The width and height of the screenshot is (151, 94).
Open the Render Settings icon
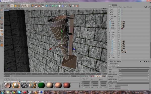pyautogui.click(x=43, y=6)
